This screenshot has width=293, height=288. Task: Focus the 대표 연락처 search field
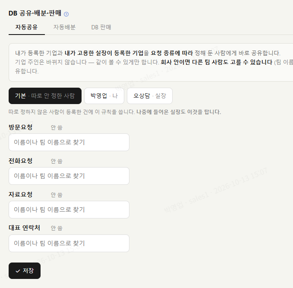coord(69,243)
